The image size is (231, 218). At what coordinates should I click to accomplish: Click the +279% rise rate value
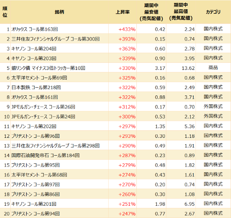click(127, 165)
